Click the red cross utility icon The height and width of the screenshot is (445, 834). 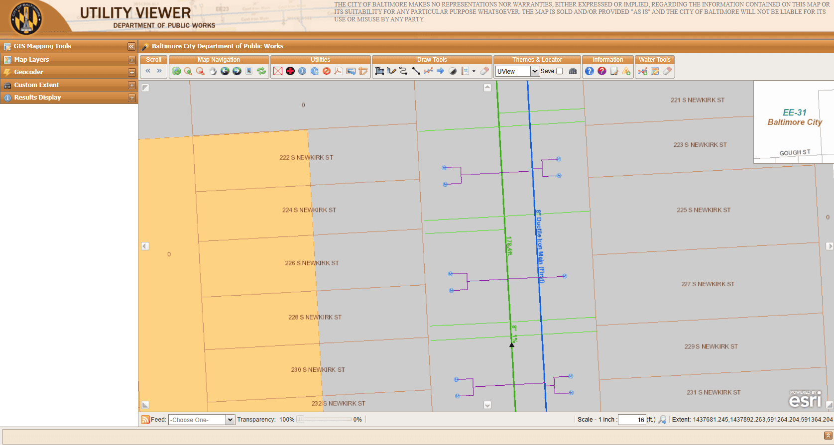click(x=290, y=71)
